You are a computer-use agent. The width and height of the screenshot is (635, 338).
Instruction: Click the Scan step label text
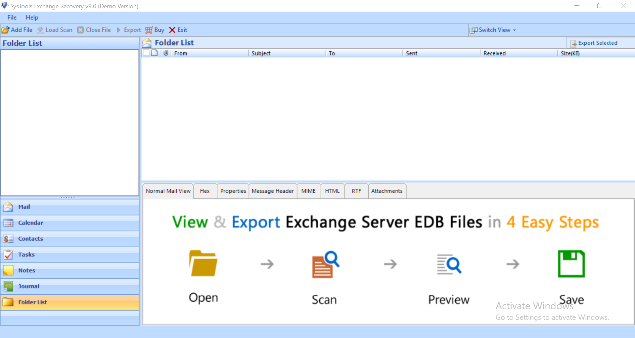click(x=324, y=300)
